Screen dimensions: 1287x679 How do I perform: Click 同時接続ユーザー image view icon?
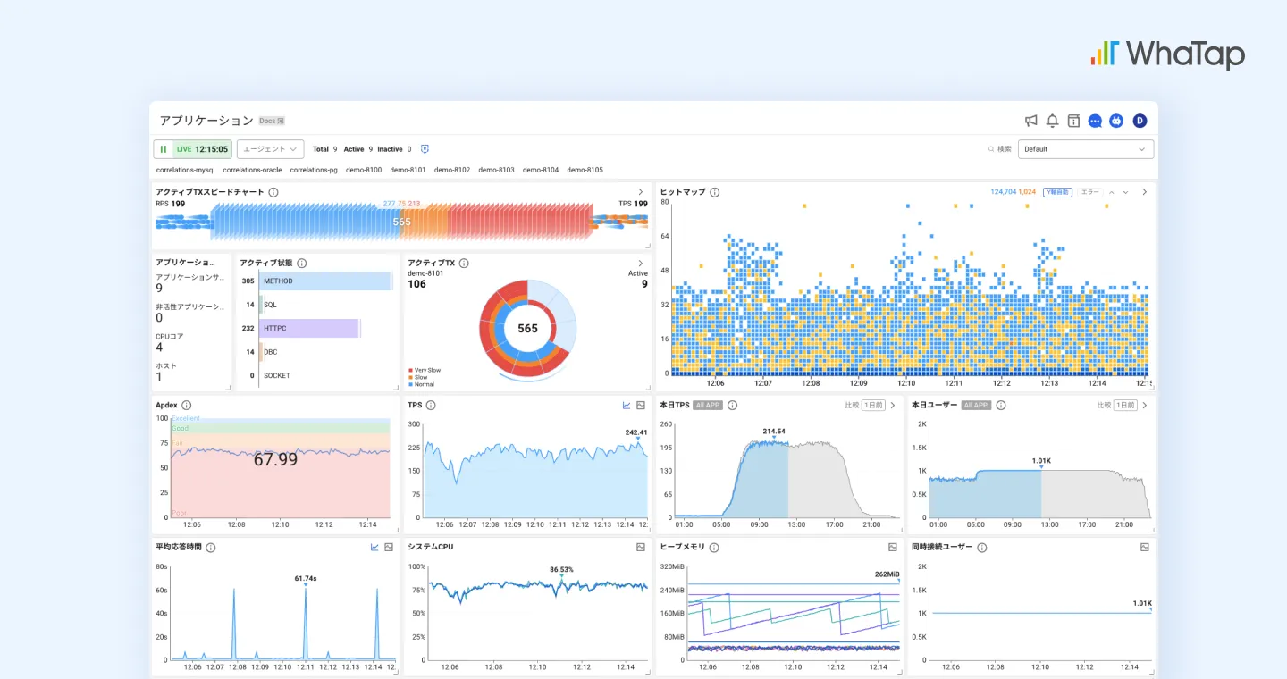pyautogui.click(x=1144, y=548)
